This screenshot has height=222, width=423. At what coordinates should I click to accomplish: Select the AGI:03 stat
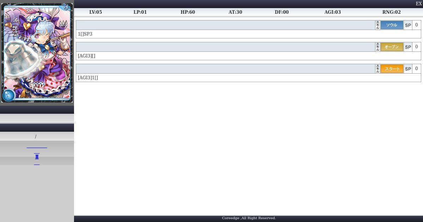click(x=332, y=12)
